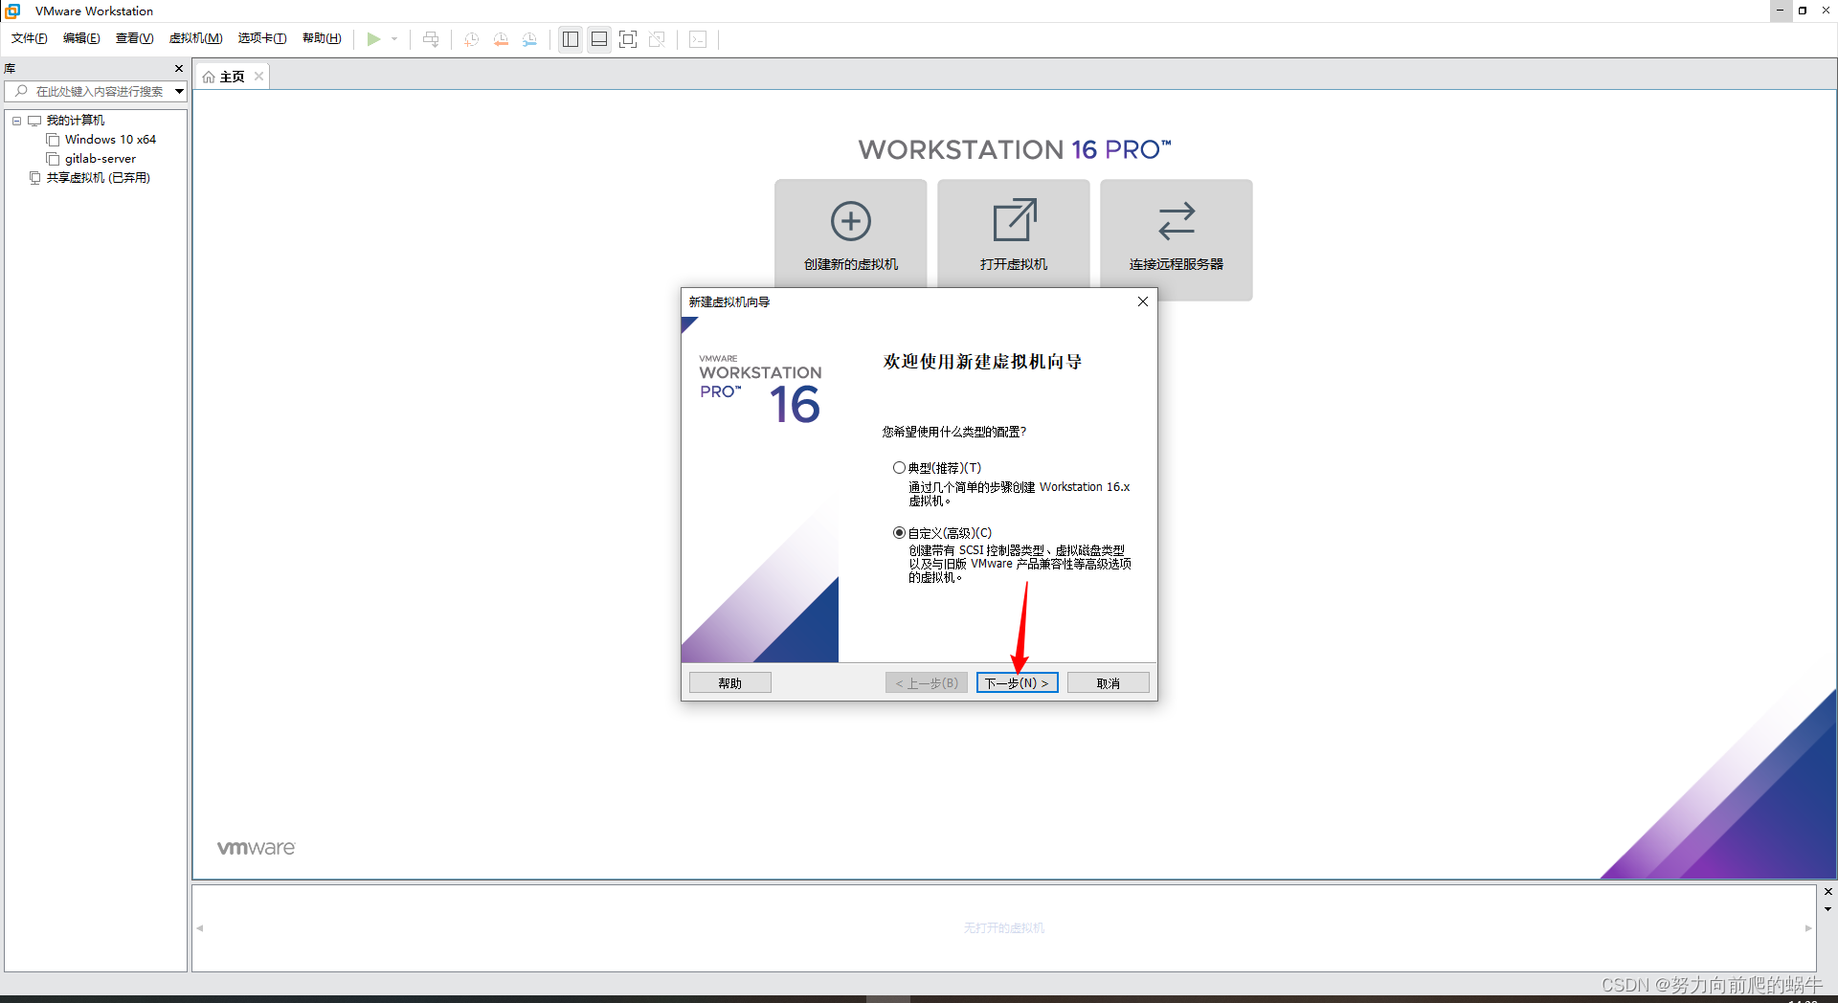1838x1003 pixels.
Task: Click the send Ctrl+Alt+Del toolbar icon
Action: click(x=431, y=39)
